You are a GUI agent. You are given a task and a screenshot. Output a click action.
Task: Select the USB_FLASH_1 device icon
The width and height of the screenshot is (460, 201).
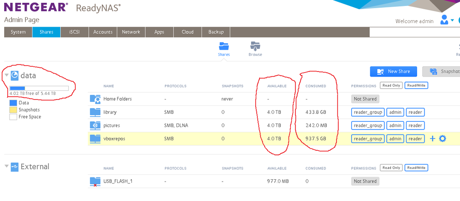[95, 182]
